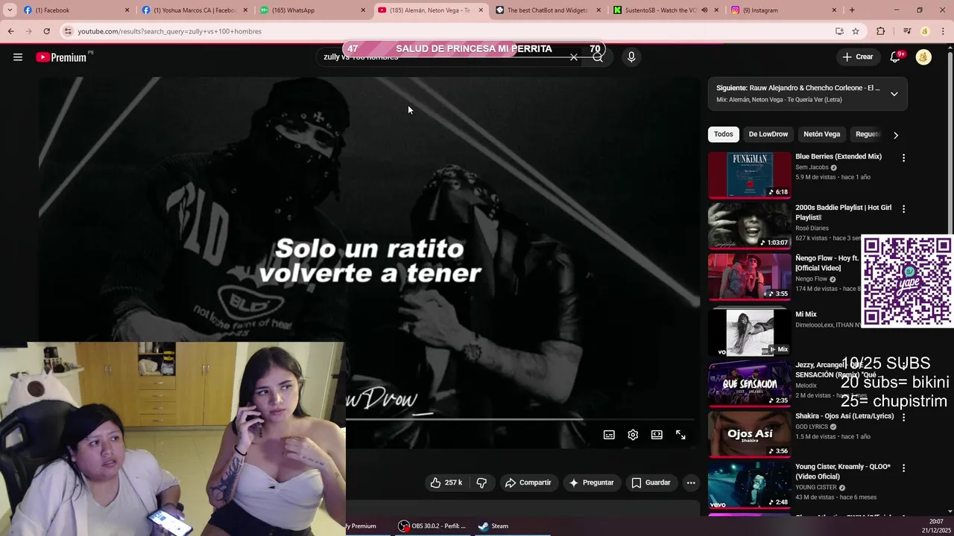Dislike the video
This screenshot has height=536, width=954.
click(481, 482)
